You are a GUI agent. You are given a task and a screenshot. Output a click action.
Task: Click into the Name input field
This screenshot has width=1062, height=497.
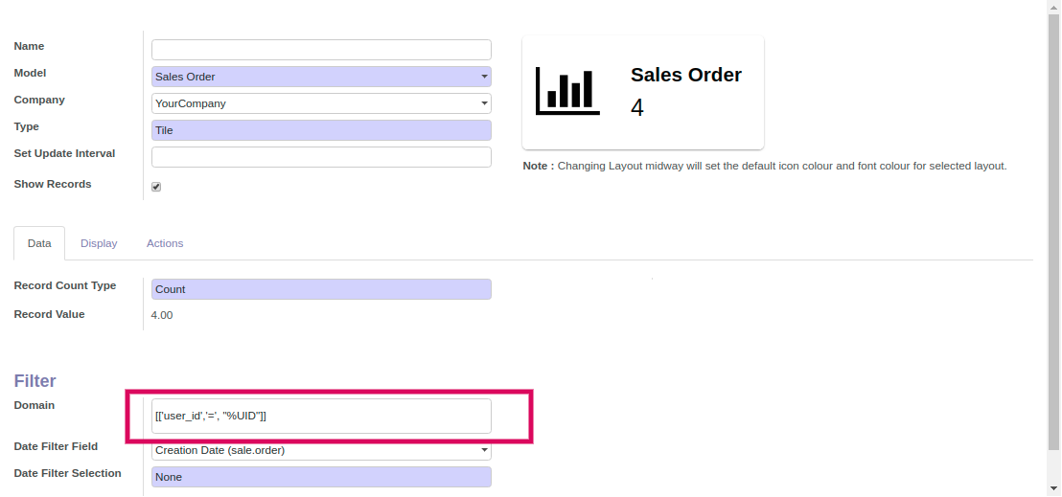[x=321, y=50]
